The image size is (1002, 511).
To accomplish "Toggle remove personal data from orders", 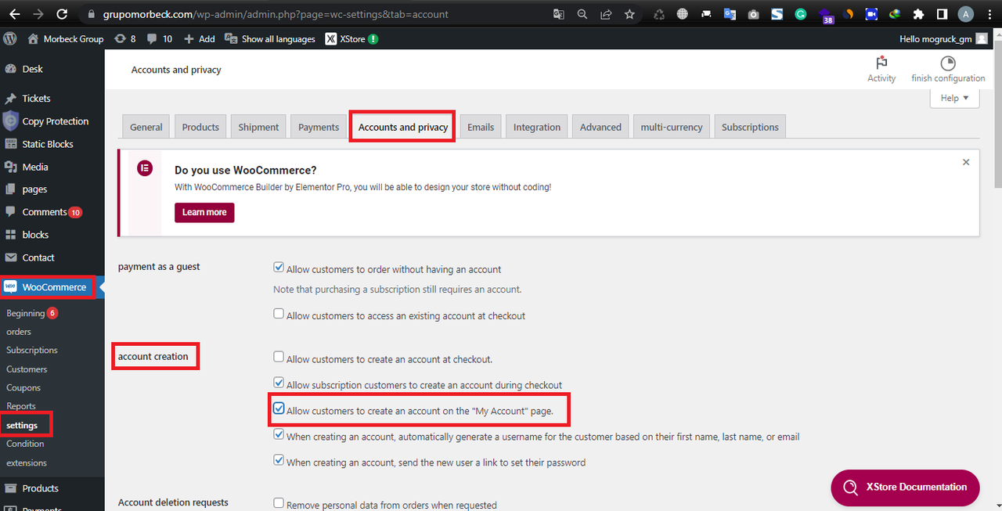I will pos(279,503).
